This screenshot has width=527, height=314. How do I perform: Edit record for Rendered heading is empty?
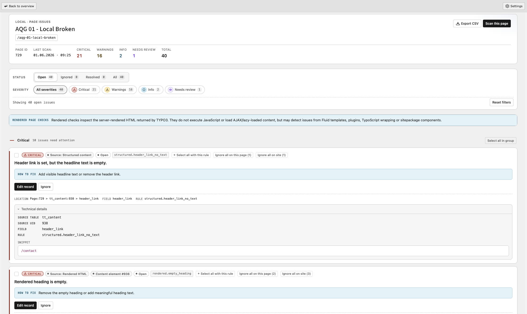(25, 306)
